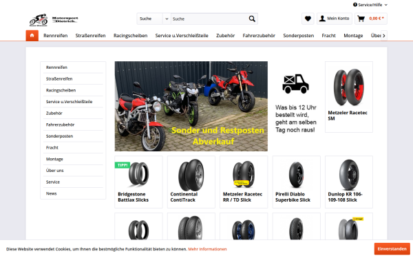
Task: Select Zubehör in the sidebar list
Action: 73,114
